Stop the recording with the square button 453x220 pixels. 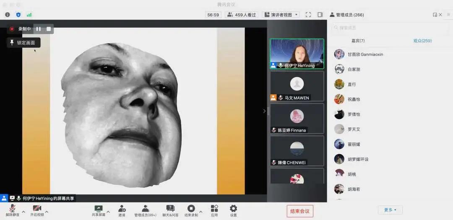point(49,29)
